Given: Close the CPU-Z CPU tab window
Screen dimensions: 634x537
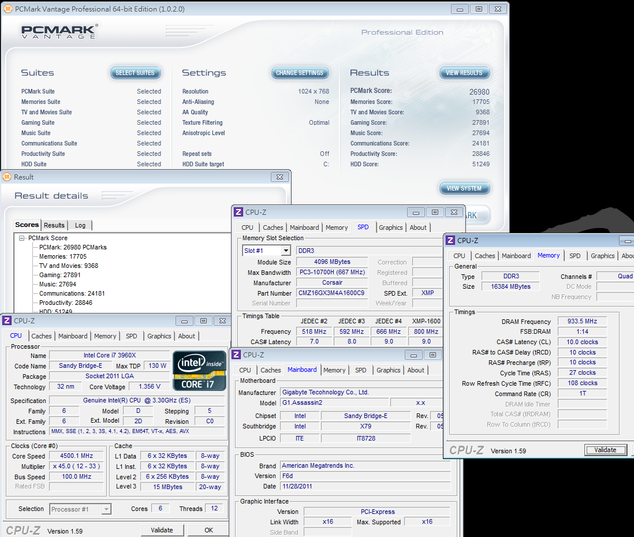Looking at the screenshot, I should pos(222,320).
